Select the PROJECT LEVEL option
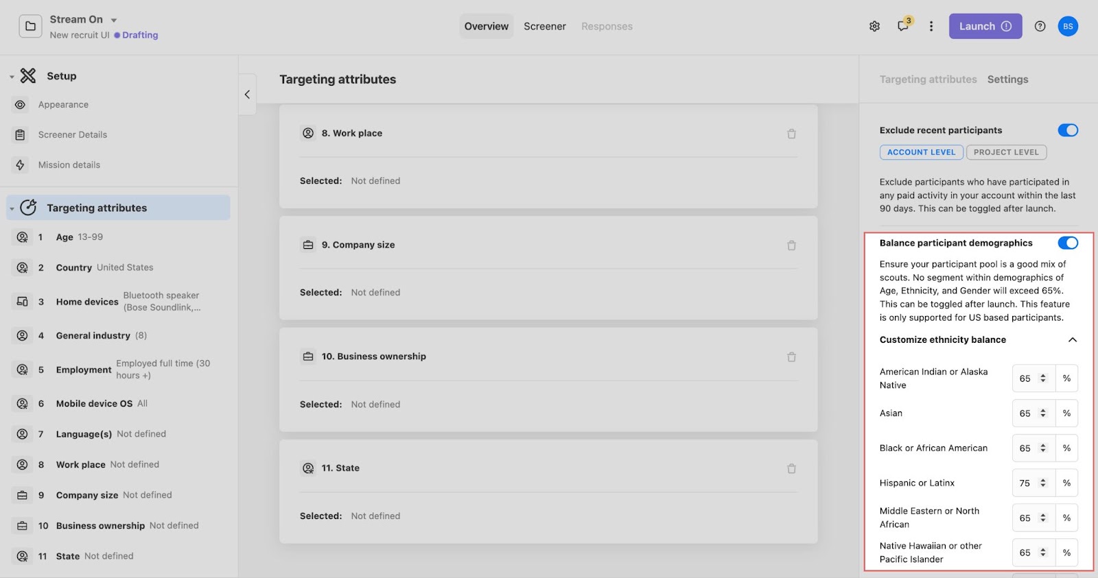Image resolution: width=1098 pixels, height=578 pixels. pyautogui.click(x=1006, y=152)
